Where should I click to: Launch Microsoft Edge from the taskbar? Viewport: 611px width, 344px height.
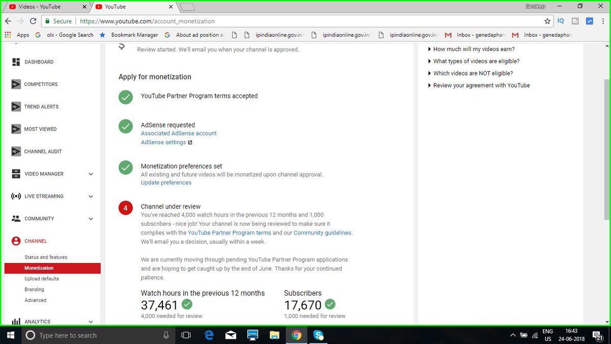pos(209,335)
